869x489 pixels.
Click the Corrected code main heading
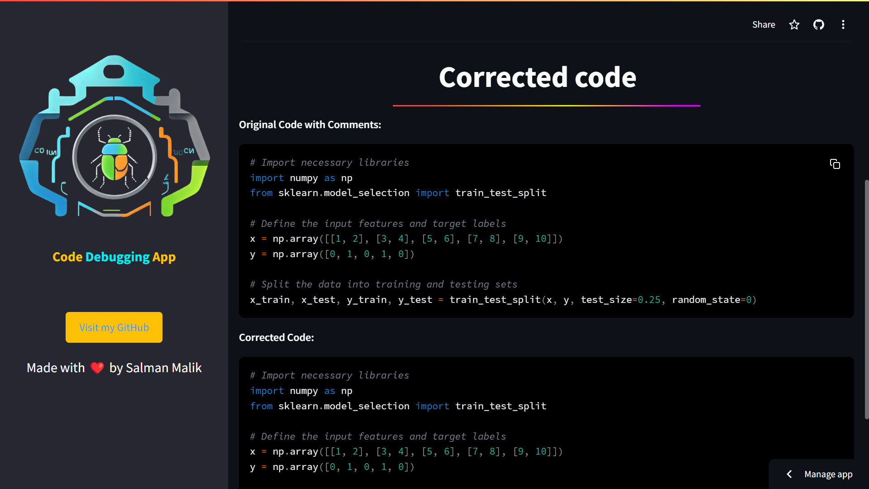coord(537,77)
